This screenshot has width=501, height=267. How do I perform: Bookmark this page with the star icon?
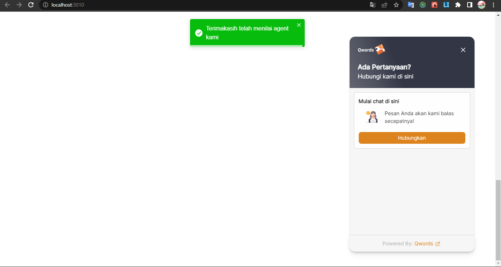click(396, 5)
